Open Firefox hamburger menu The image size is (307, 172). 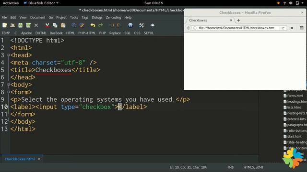tap(302, 28)
